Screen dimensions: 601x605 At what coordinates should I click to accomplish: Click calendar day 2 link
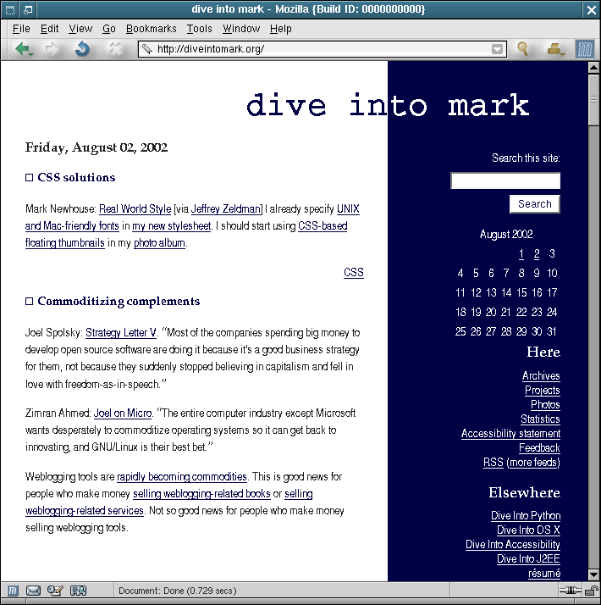pos(537,254)
